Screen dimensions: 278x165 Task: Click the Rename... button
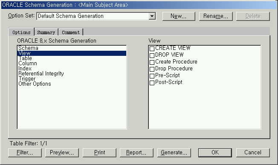[216, 16]
